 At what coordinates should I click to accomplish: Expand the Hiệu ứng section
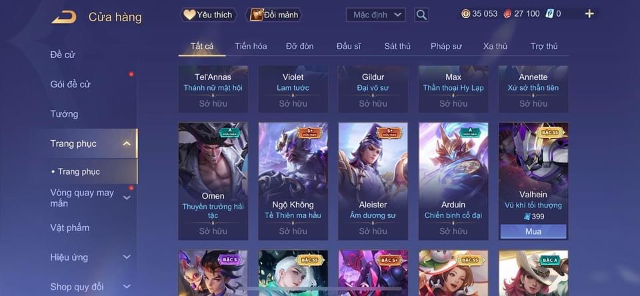tap(127, 257)
